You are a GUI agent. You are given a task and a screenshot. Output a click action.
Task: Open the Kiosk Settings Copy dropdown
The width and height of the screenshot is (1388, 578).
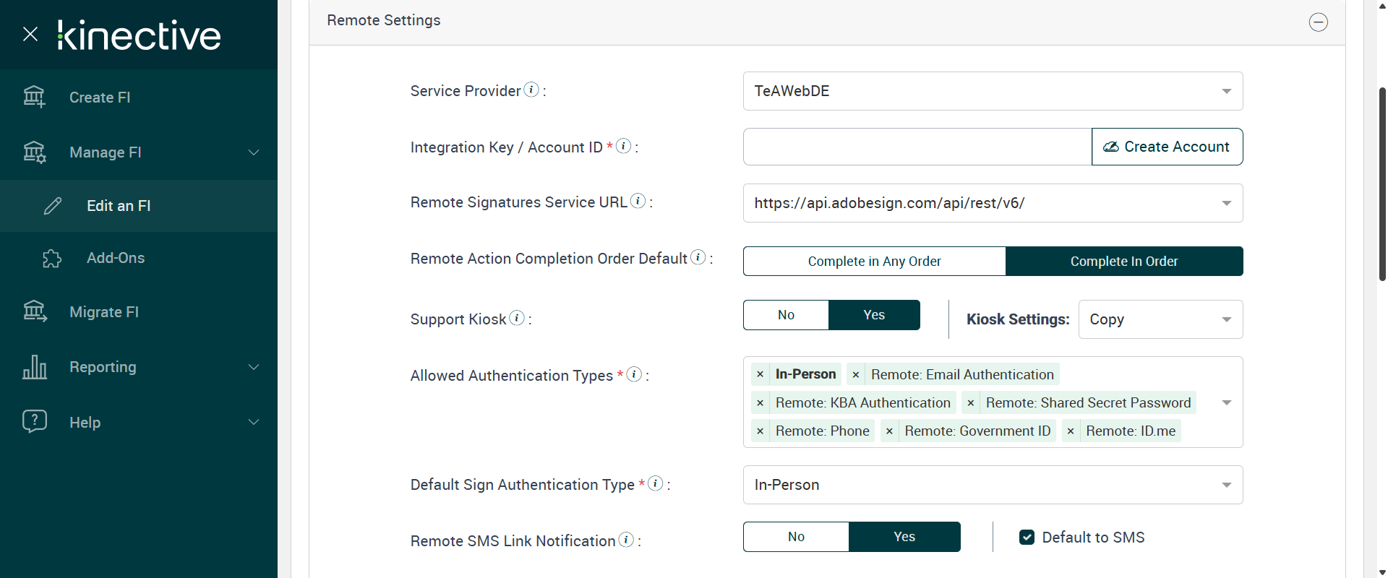1160,319
